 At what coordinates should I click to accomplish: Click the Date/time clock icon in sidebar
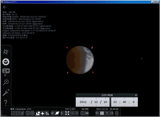point(5,62)
